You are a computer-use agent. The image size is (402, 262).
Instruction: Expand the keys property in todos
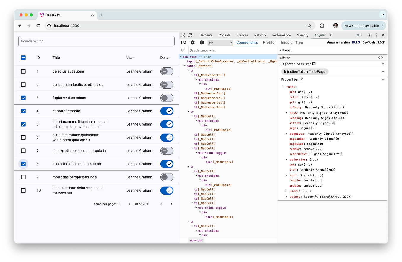286,113
